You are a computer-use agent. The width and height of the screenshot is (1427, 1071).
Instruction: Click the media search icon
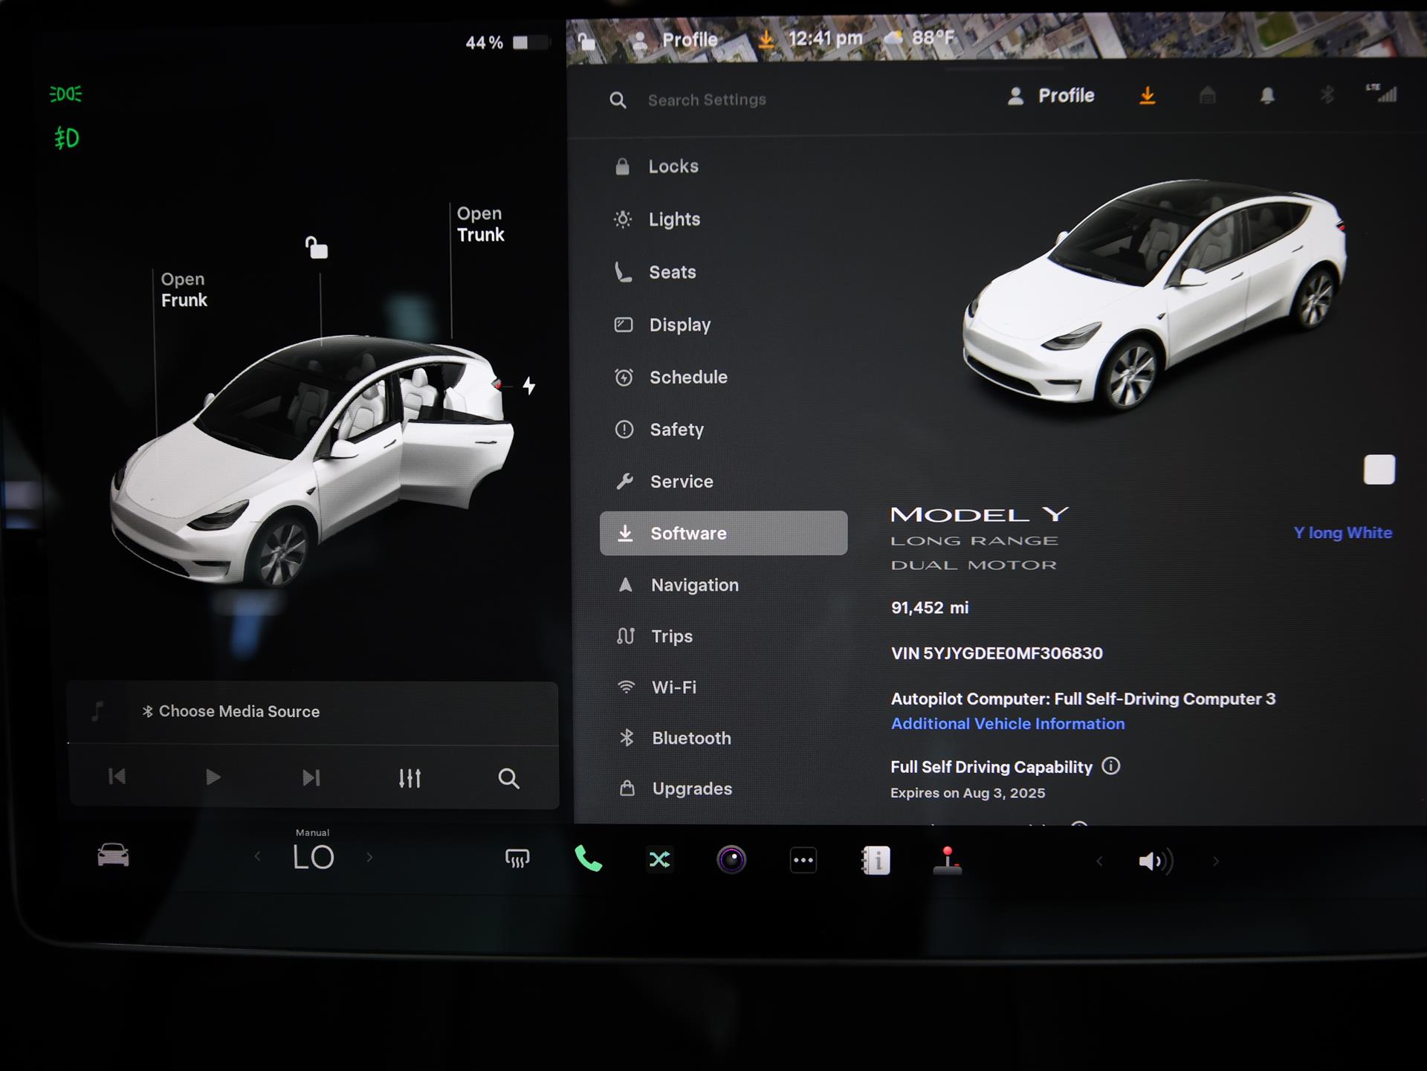pyautogui.click(x=508, y=778)
